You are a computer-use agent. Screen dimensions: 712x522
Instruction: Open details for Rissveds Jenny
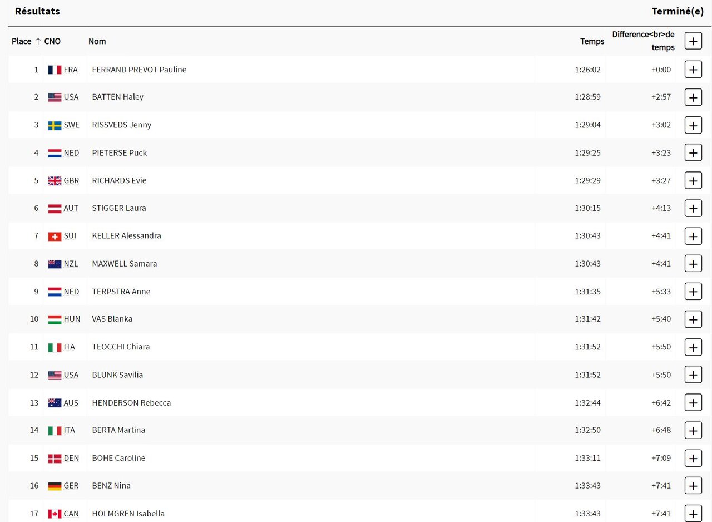tap(693, 125)
